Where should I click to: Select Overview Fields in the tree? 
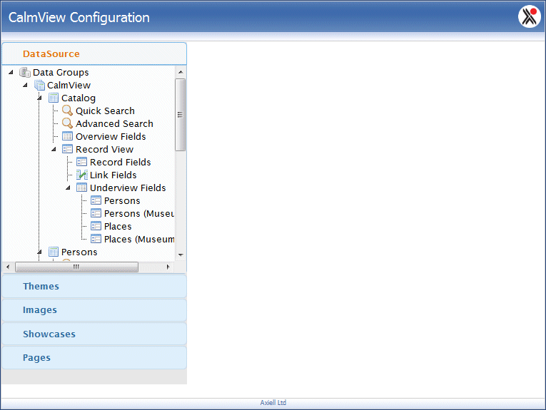coord(111,137)
